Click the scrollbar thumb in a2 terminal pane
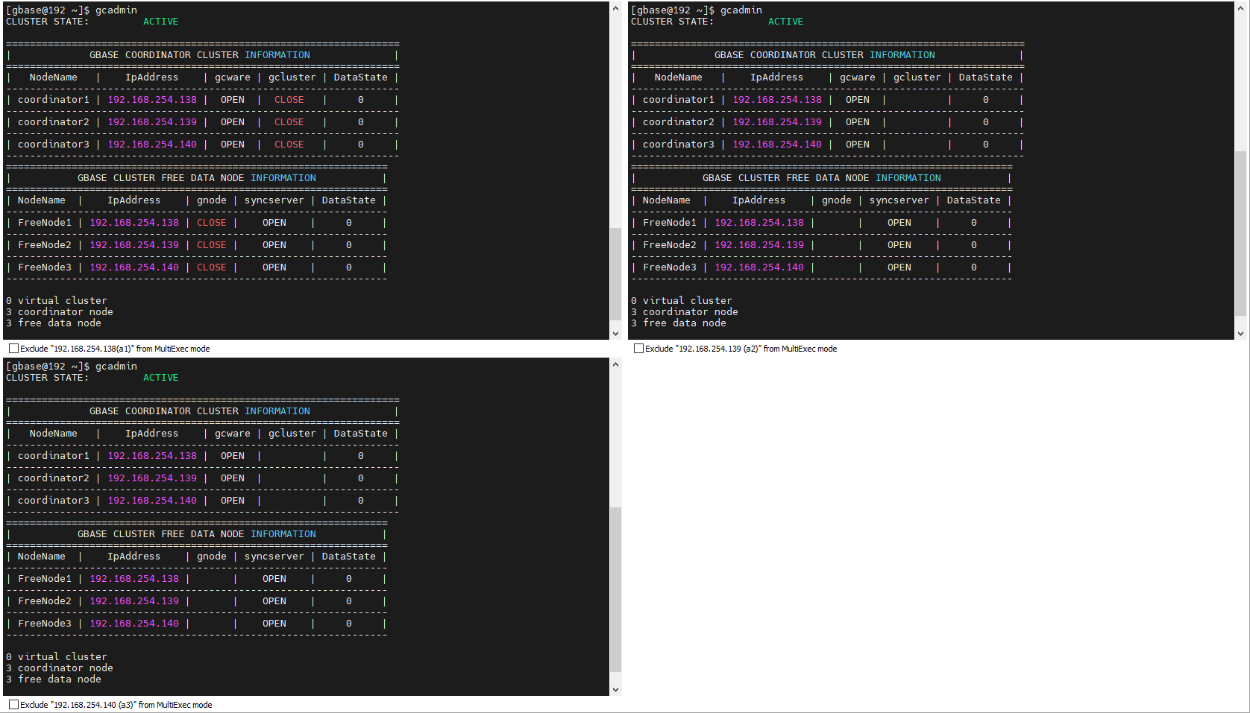The width and height of the screenshot is (1250, 713). (1240, 234)
